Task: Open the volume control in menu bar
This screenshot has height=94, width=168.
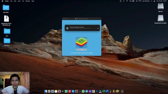Action: pyautogui.click(x=137, y=1)
